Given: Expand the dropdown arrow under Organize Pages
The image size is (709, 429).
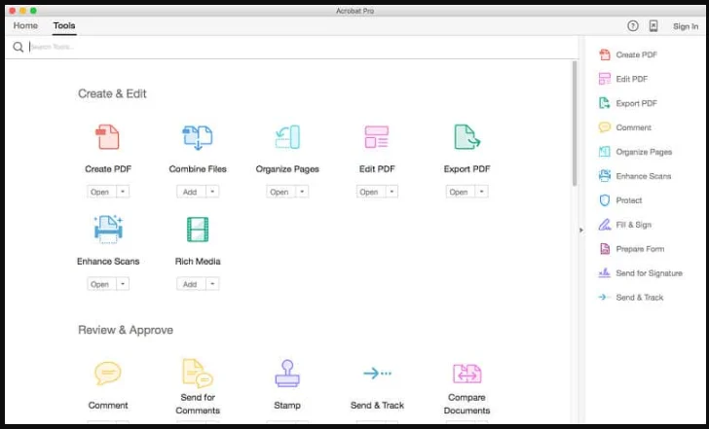Looking at the screenshot, I should point(302,192).
